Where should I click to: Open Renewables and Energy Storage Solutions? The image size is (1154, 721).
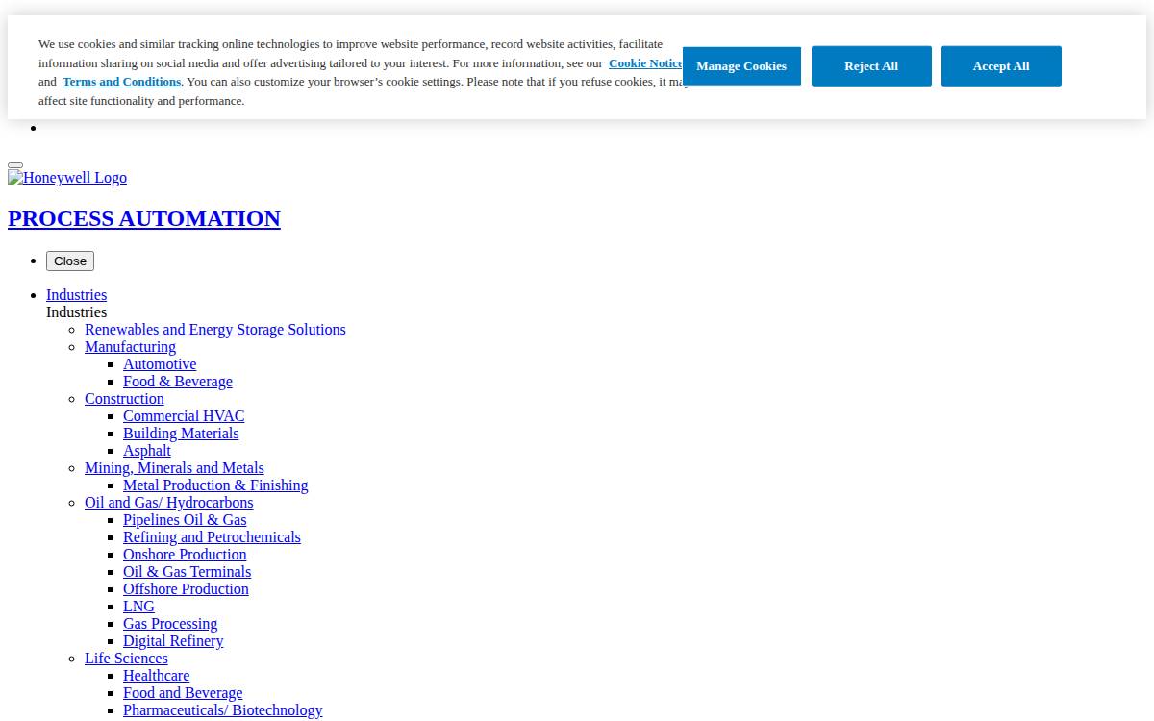pos(215,330)
